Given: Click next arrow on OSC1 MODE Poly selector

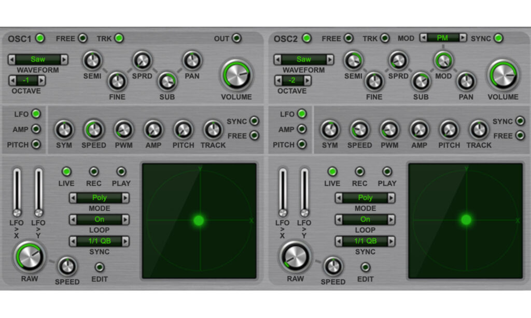Looking at the screenshot, I should [x=125, y=197].
